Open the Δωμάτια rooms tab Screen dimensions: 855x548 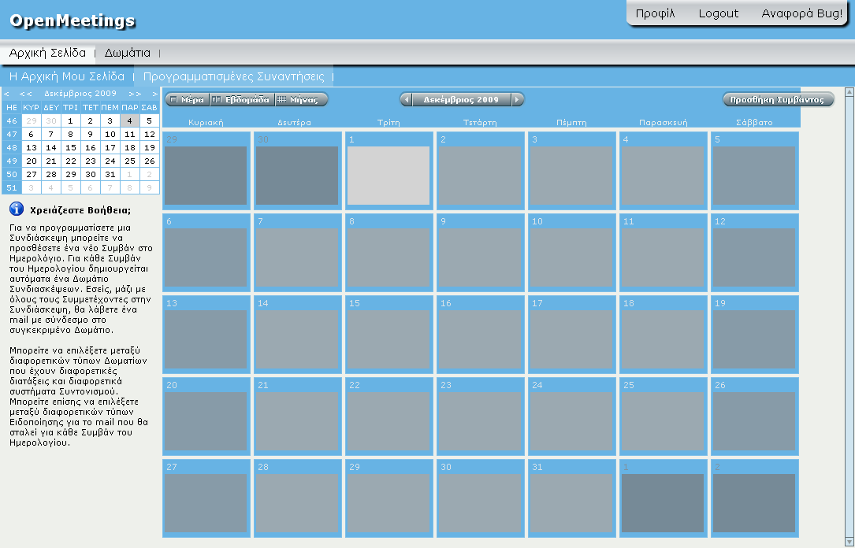click(x=127, y=53)
